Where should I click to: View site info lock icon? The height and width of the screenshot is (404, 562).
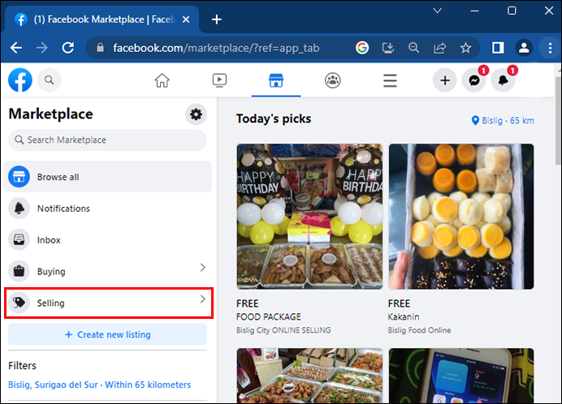(x=101, y=48)
